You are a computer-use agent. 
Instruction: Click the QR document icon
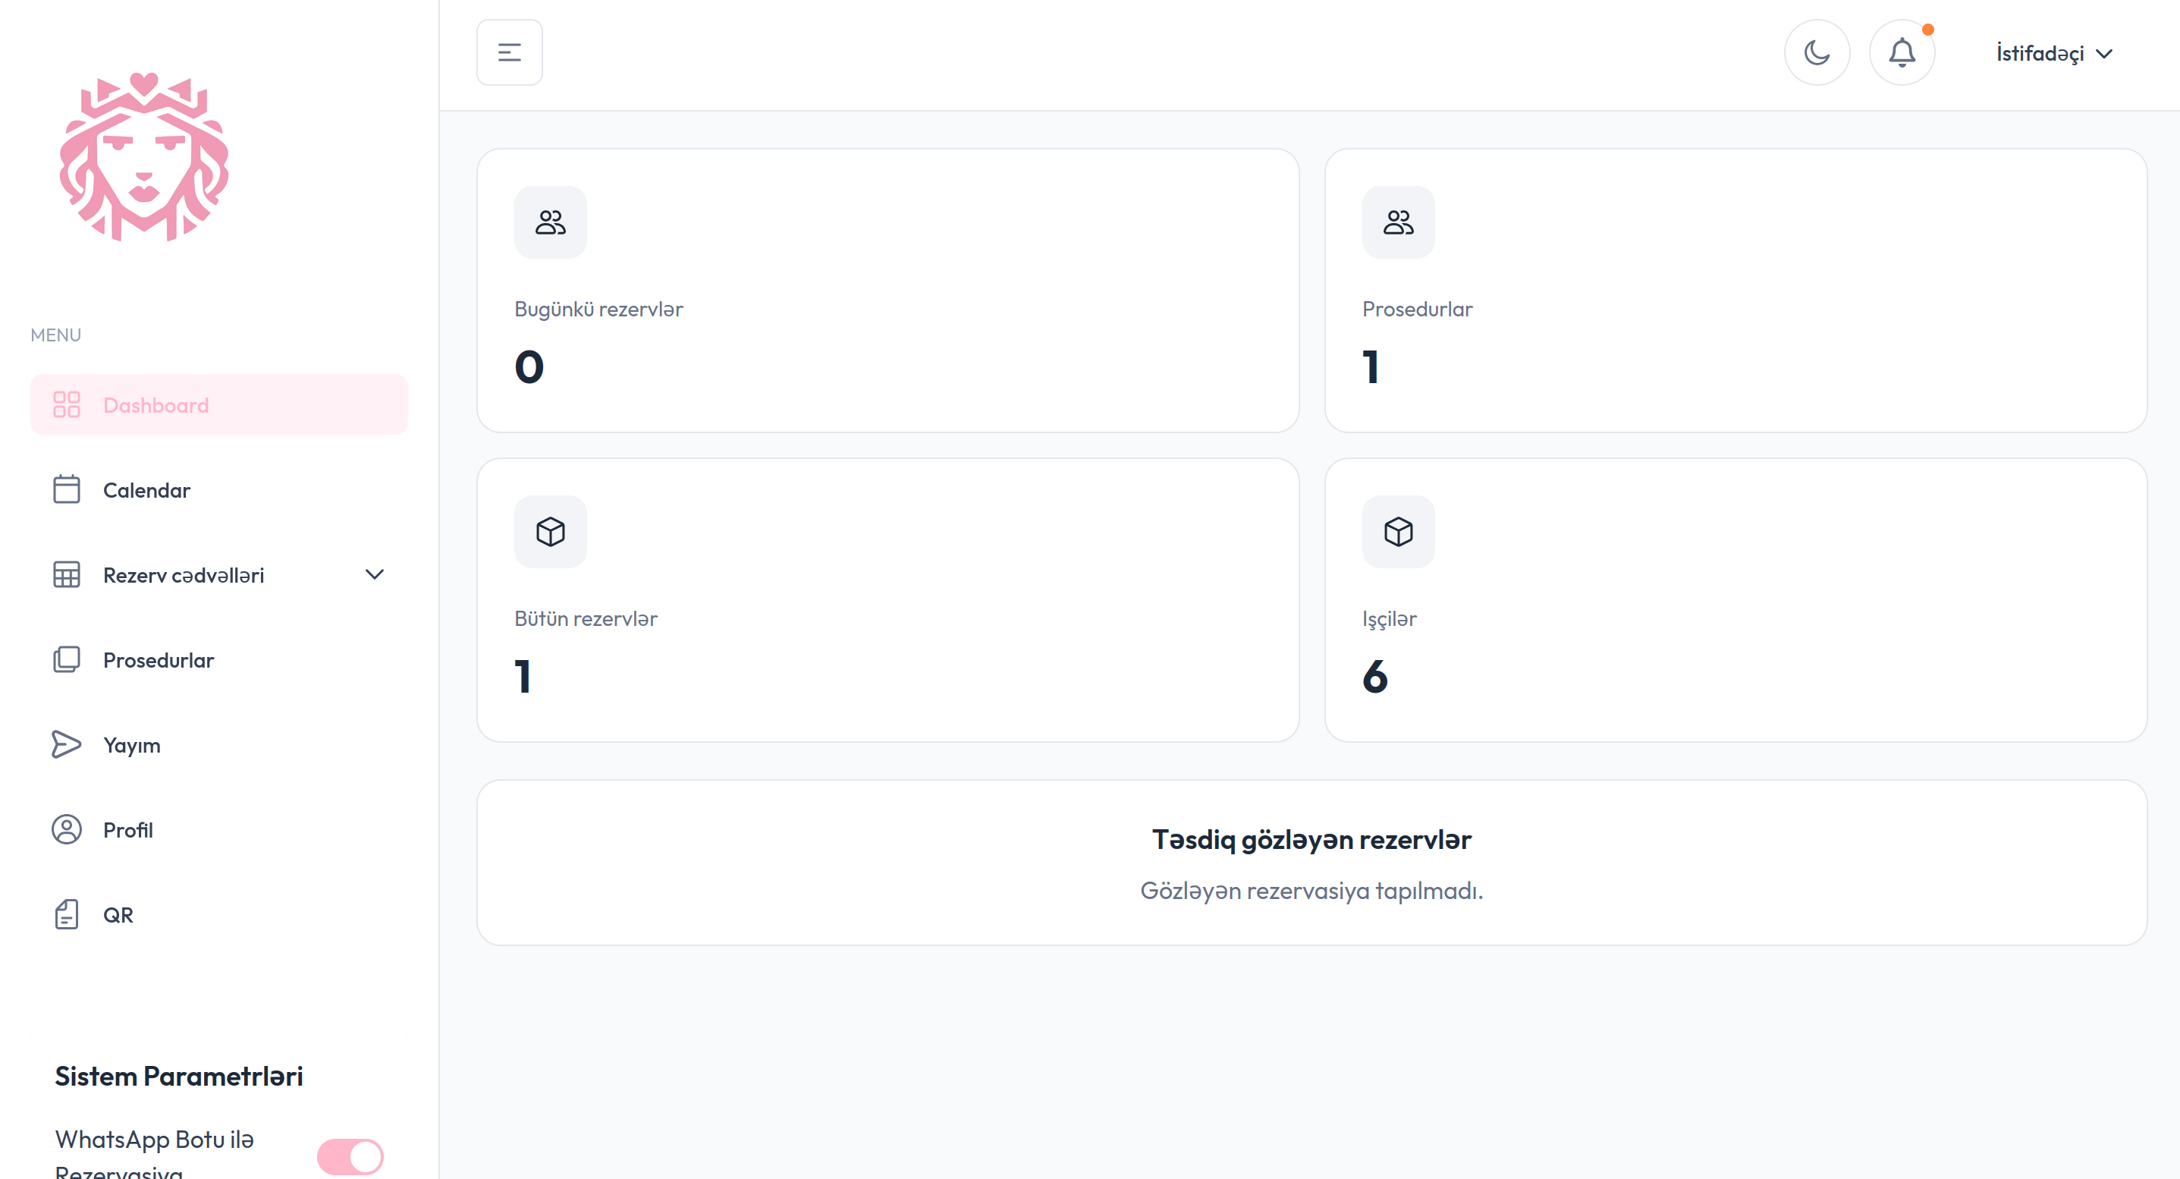[67, 914]
